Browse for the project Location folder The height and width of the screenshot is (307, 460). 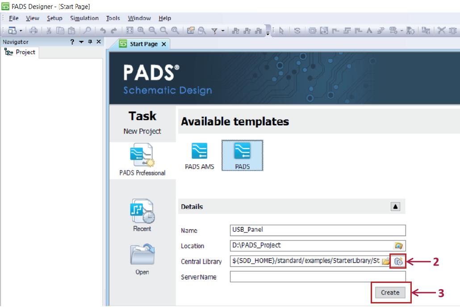point(399,246)
